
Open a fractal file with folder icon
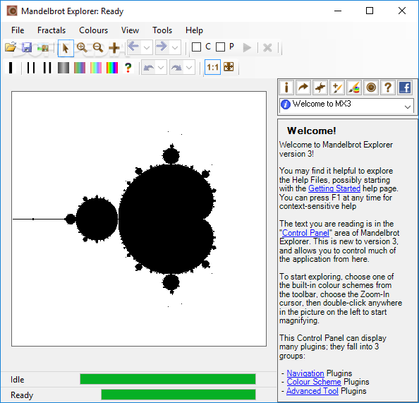[11, 47]
